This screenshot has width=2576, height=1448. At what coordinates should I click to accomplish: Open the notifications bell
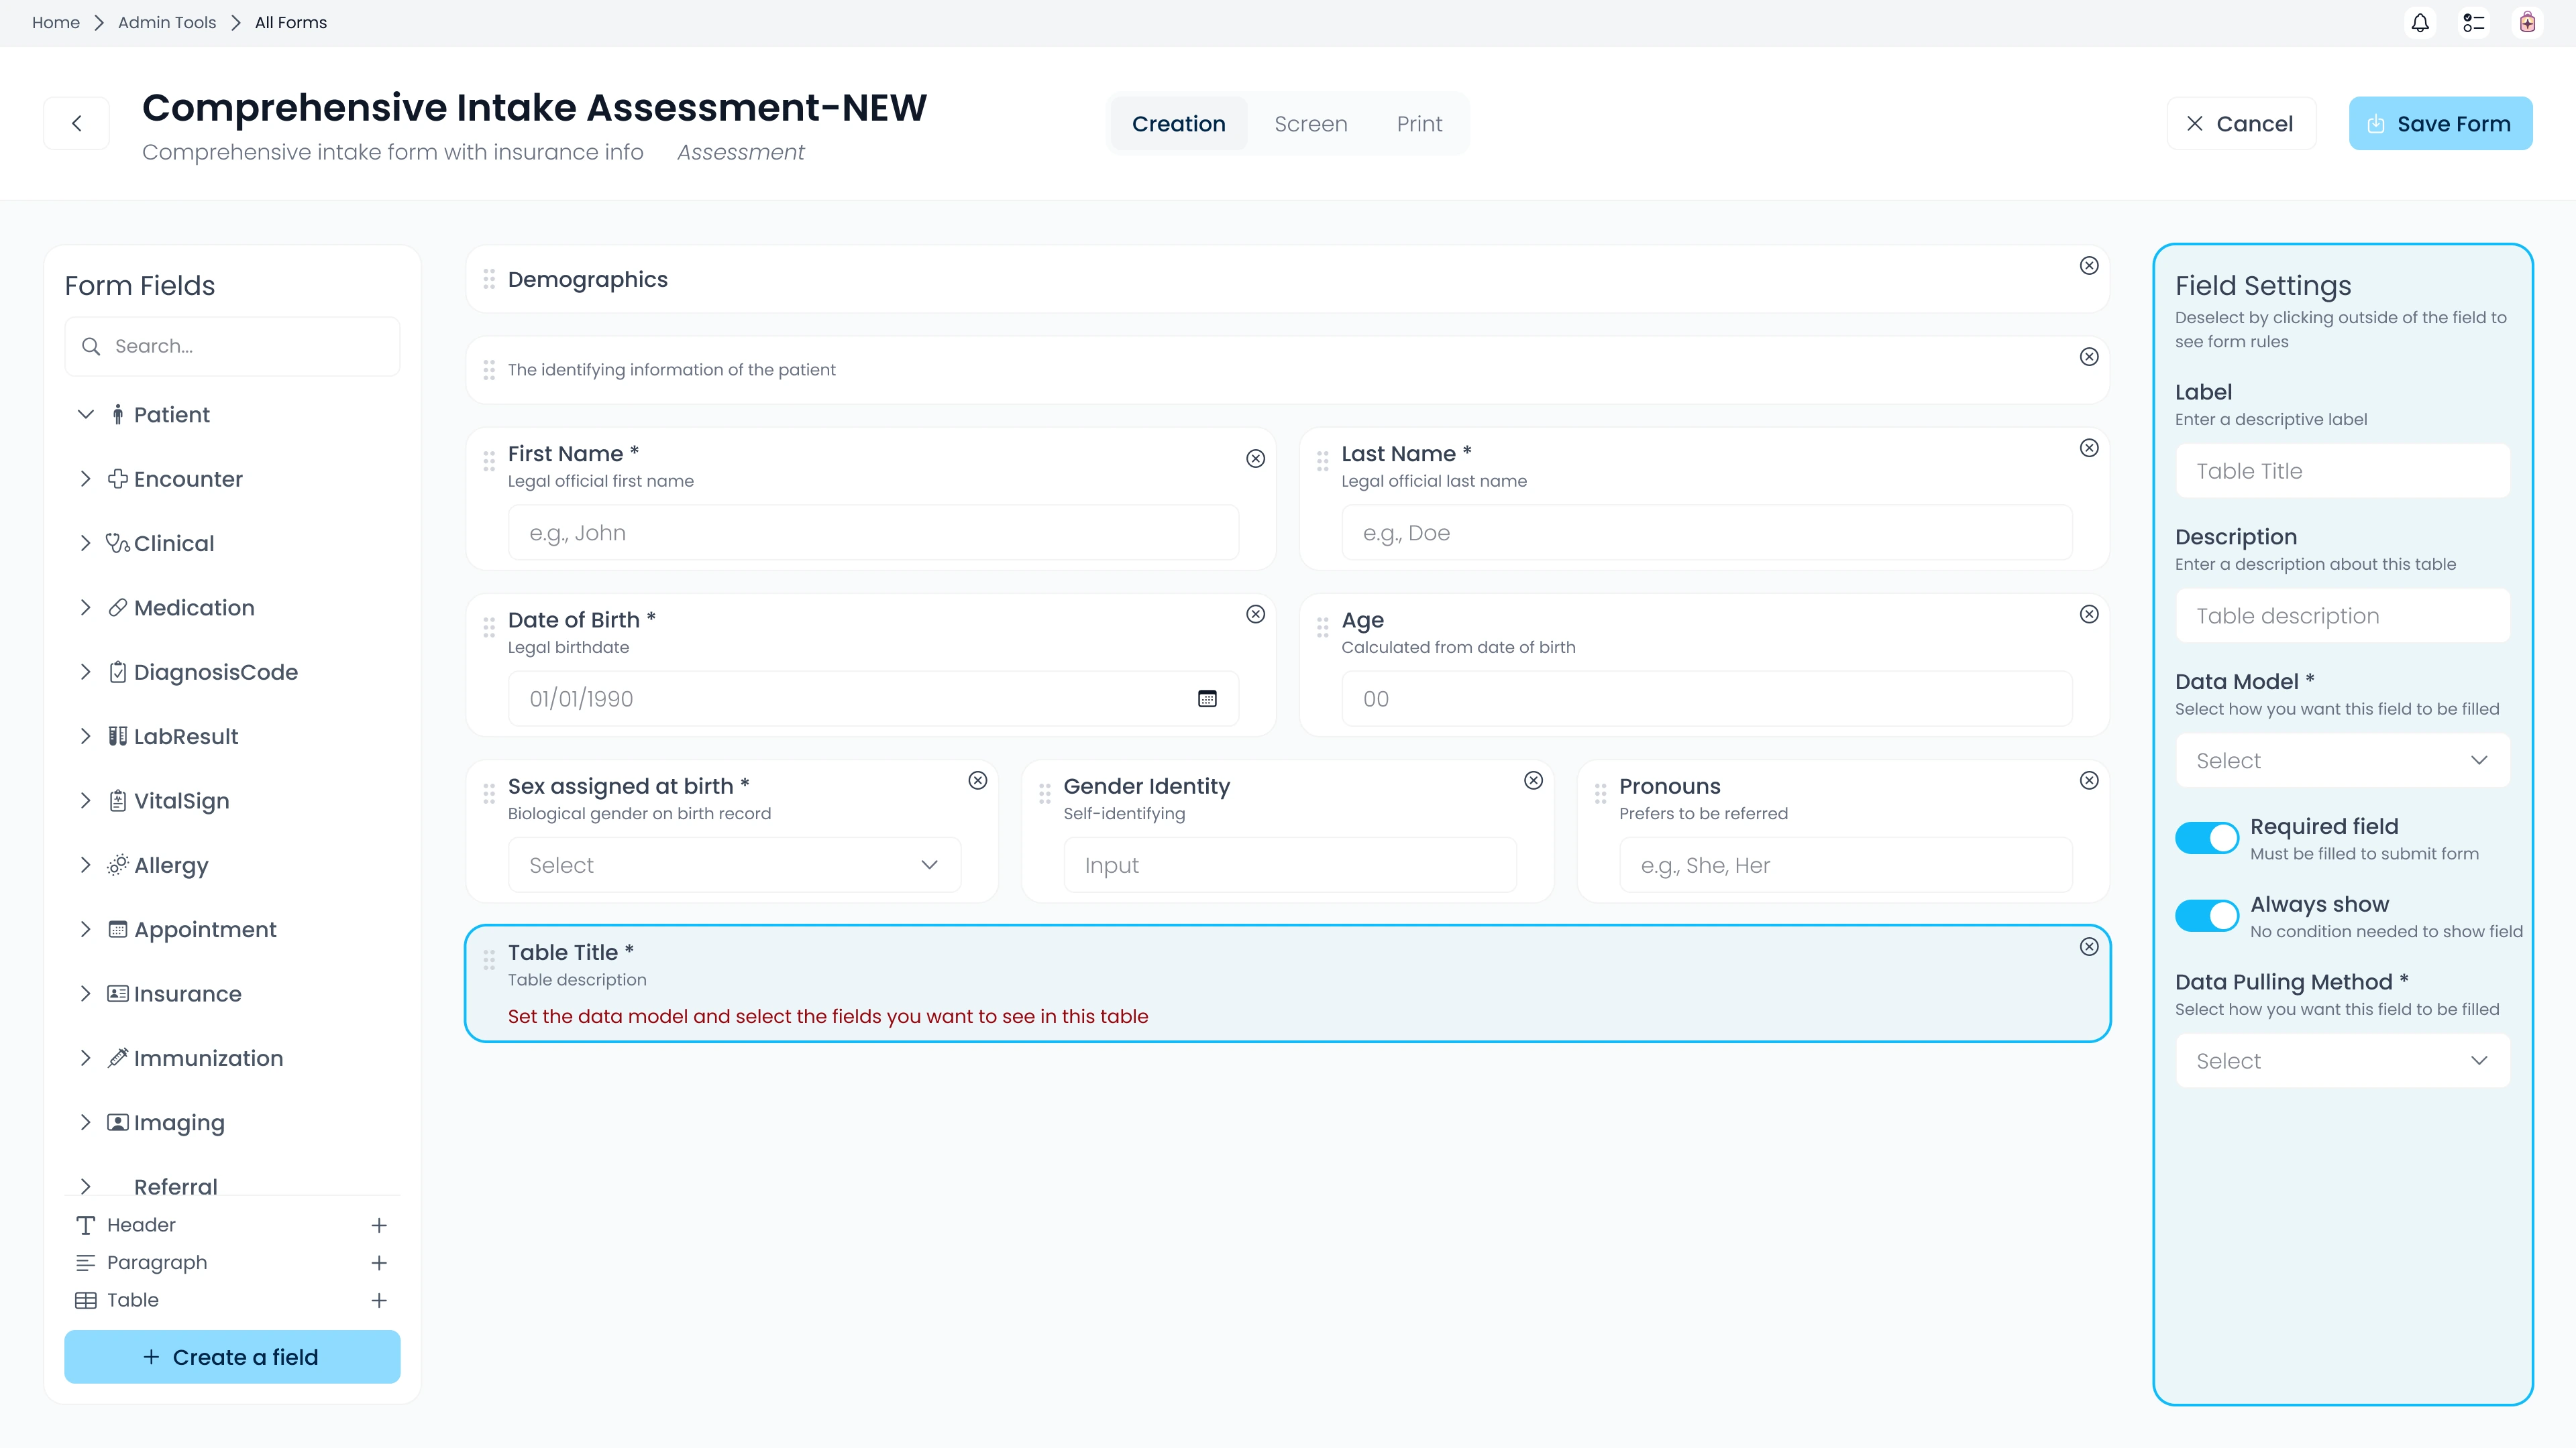click(2420, 23)
